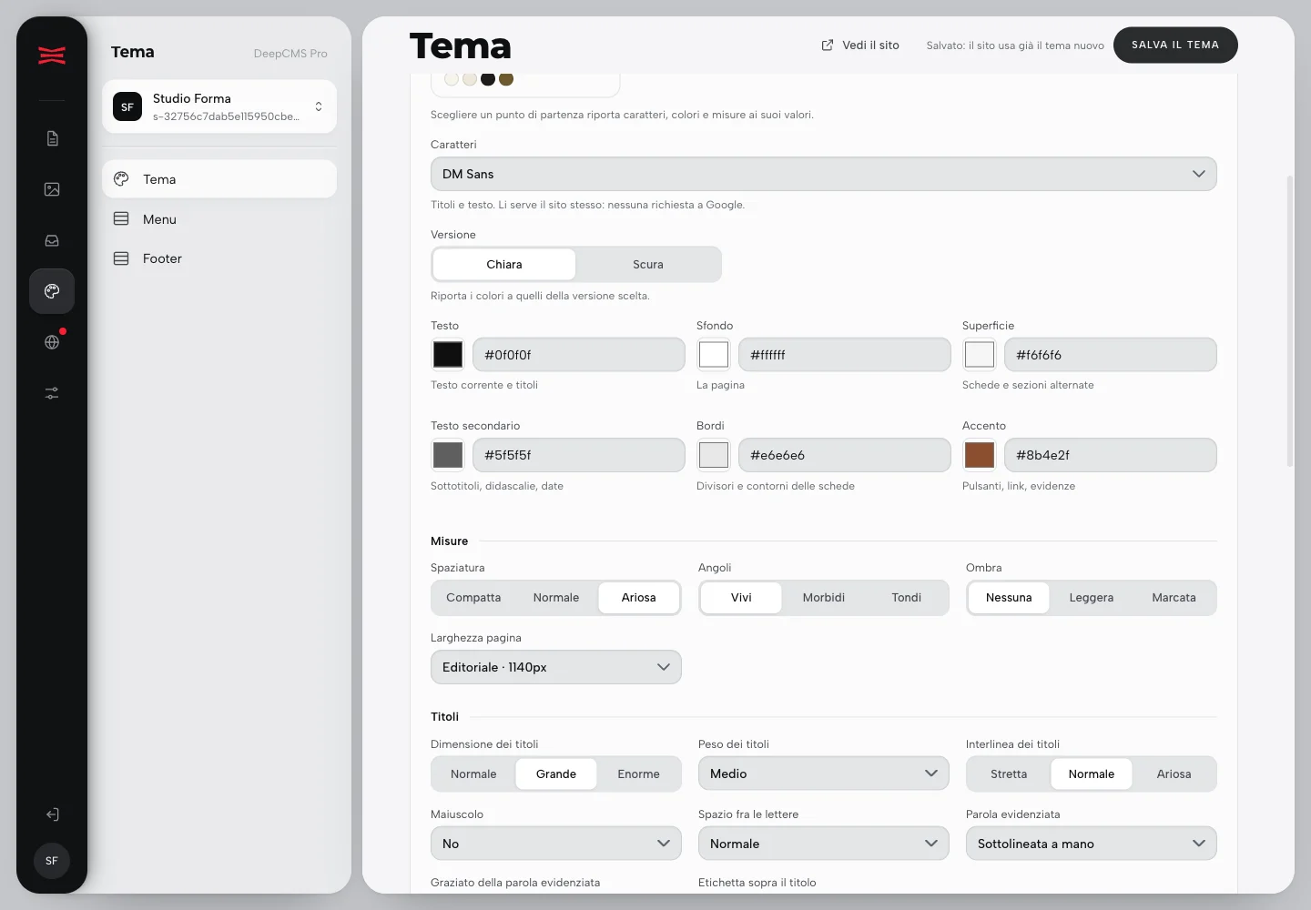Image resolution: width=1311 pixels, height=910 pixels.
Task: Click the layout icon next to Menu item
Action: pos(121,218)
